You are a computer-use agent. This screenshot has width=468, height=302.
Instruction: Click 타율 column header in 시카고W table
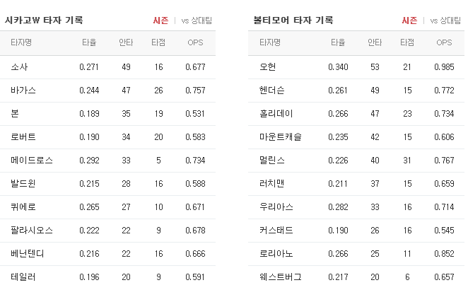(89, 42)
